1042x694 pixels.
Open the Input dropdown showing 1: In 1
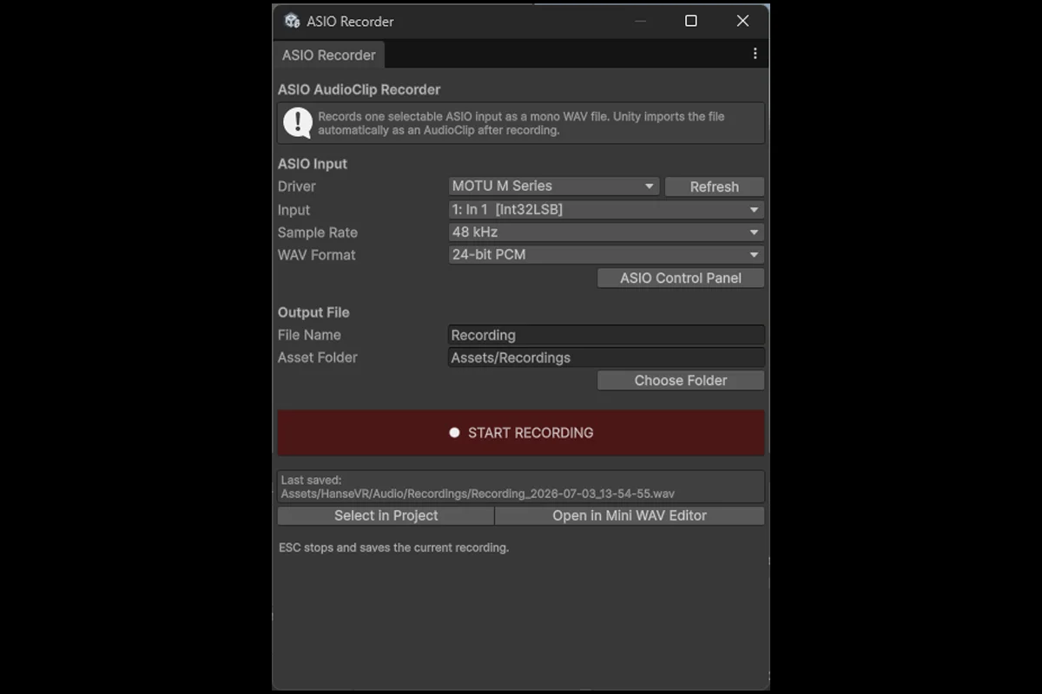point(606,210)
